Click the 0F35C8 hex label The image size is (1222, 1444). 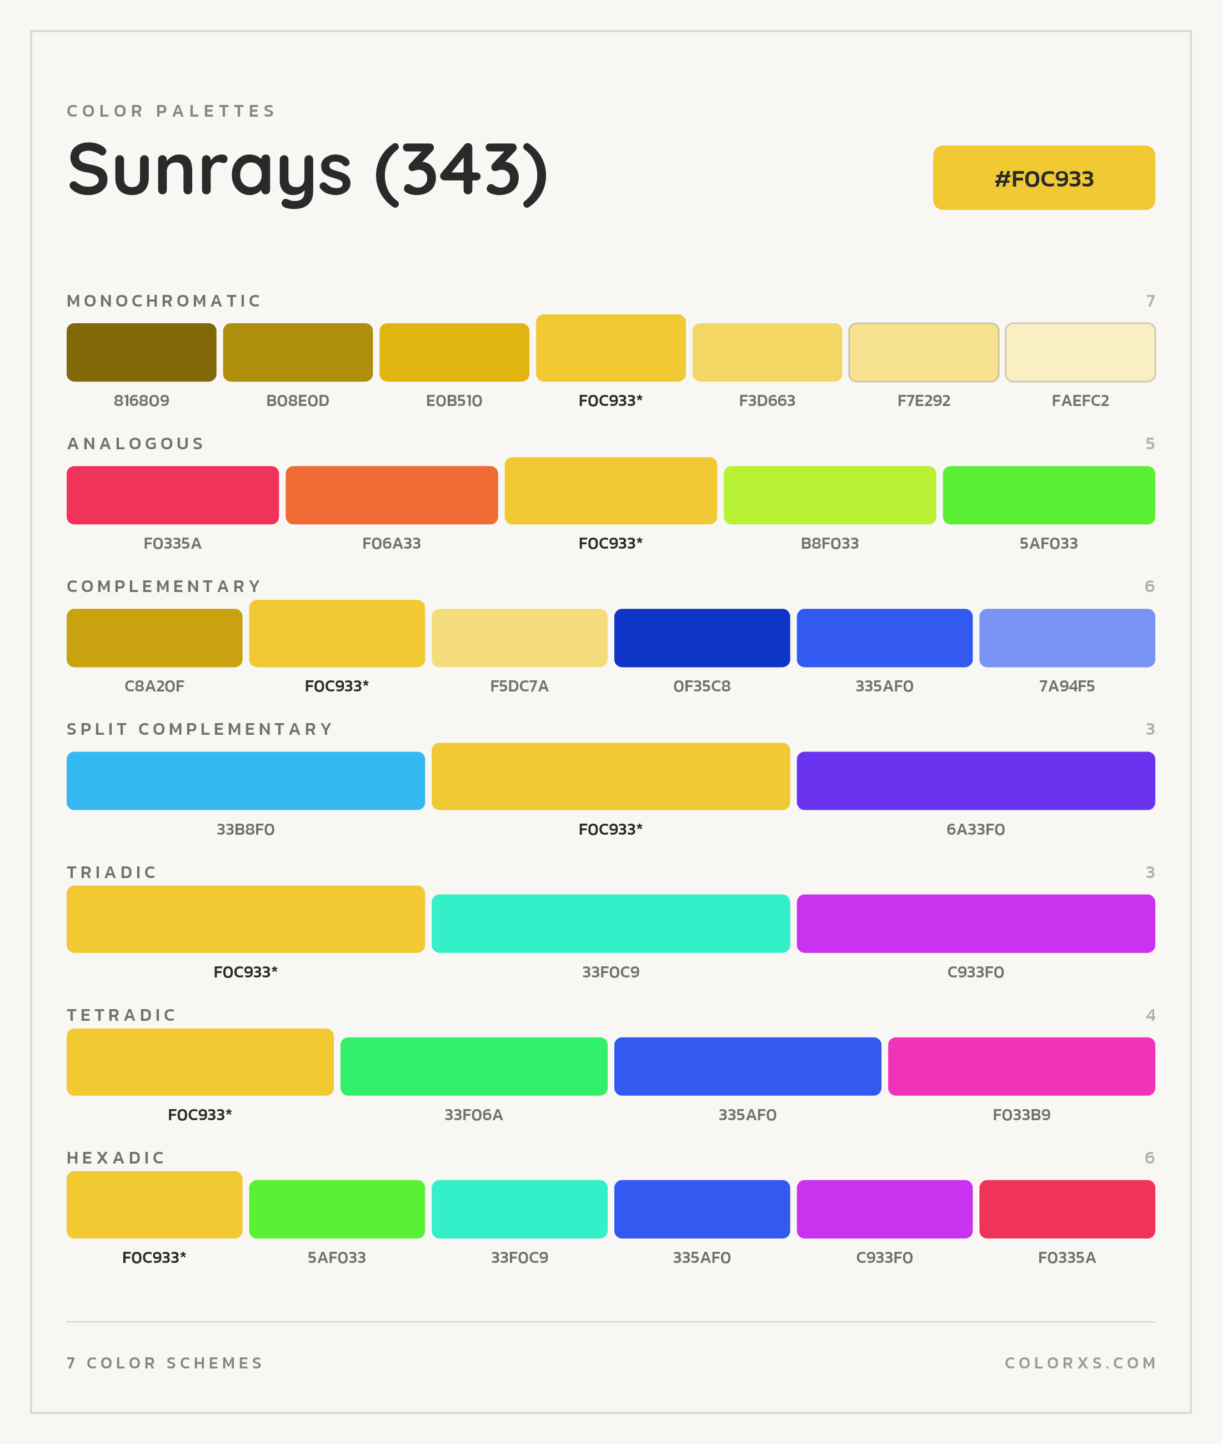point(702,686)
